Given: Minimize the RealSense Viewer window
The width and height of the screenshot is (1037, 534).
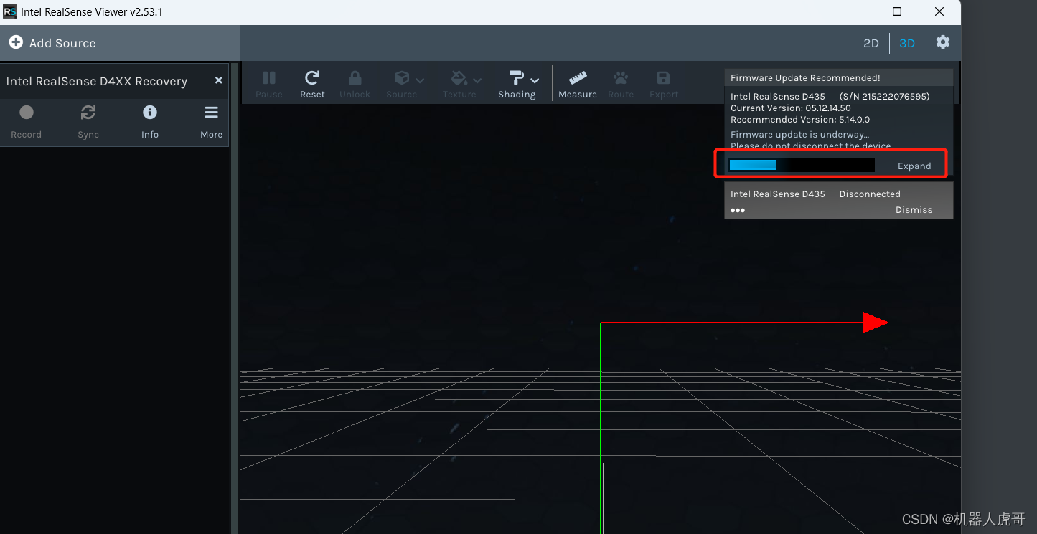Looking at the screenshot, I should [855, 11].
